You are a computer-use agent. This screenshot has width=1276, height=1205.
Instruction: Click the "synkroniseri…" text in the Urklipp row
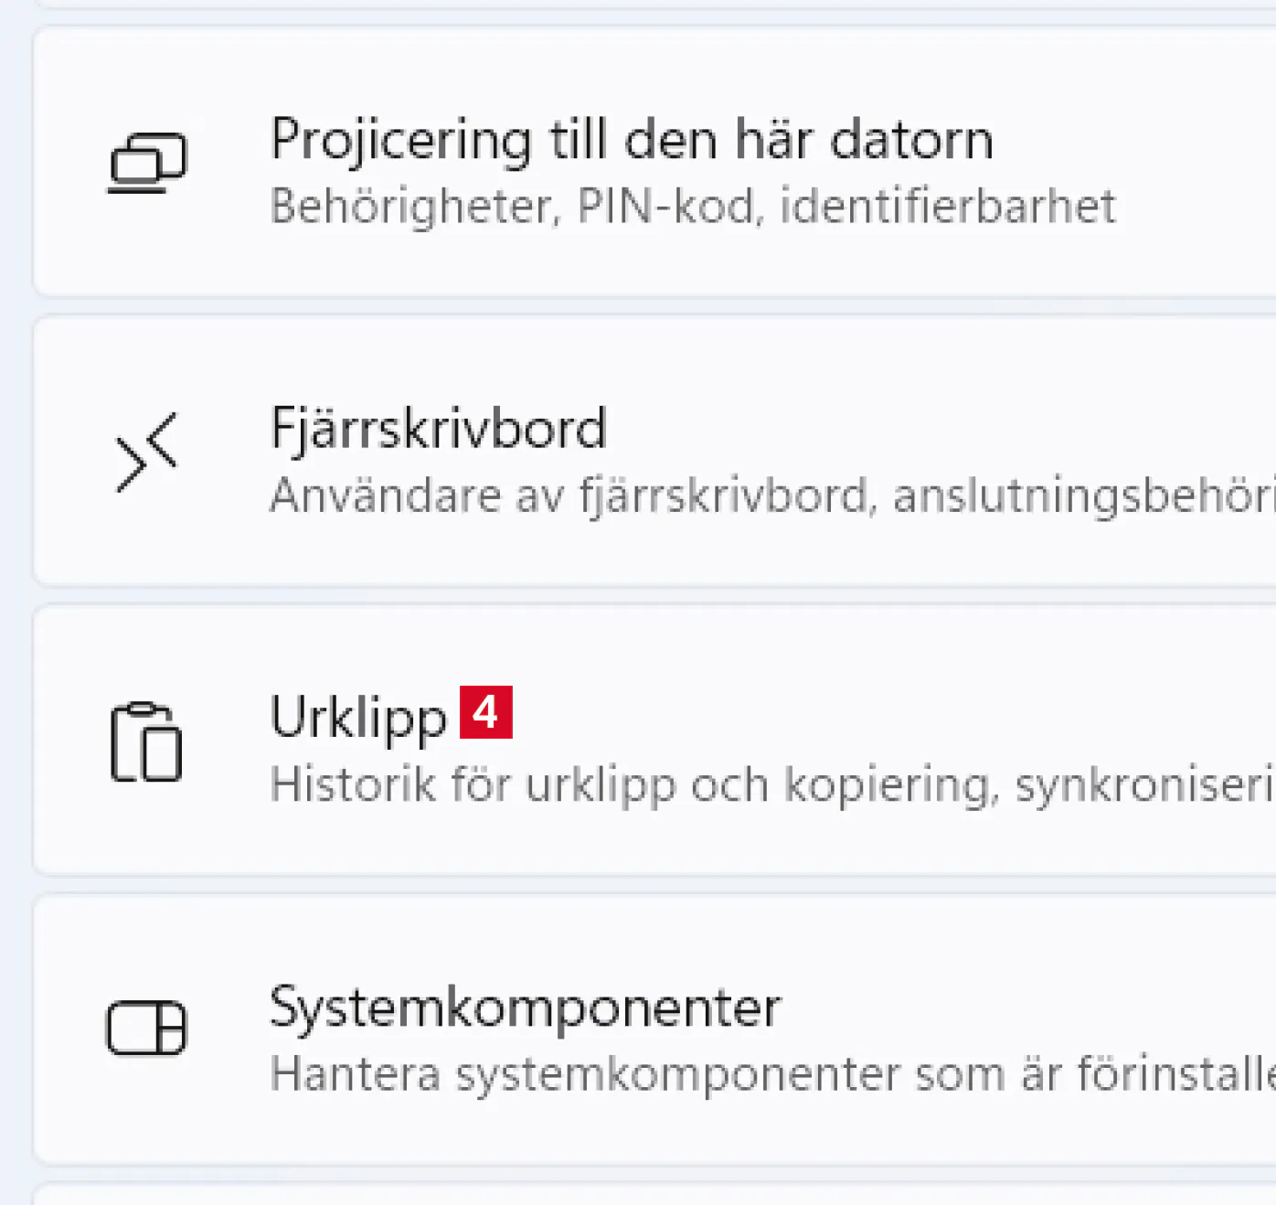tap(1144, 785)
